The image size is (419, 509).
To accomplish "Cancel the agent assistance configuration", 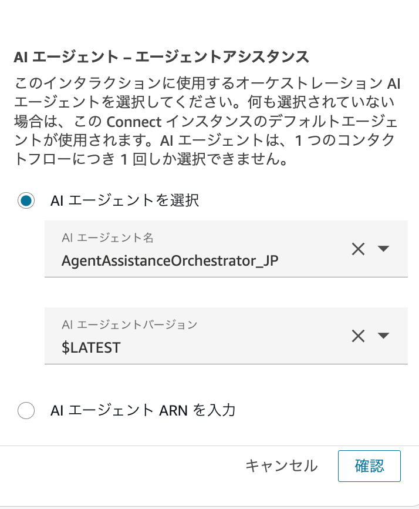I will pos(282,466).
